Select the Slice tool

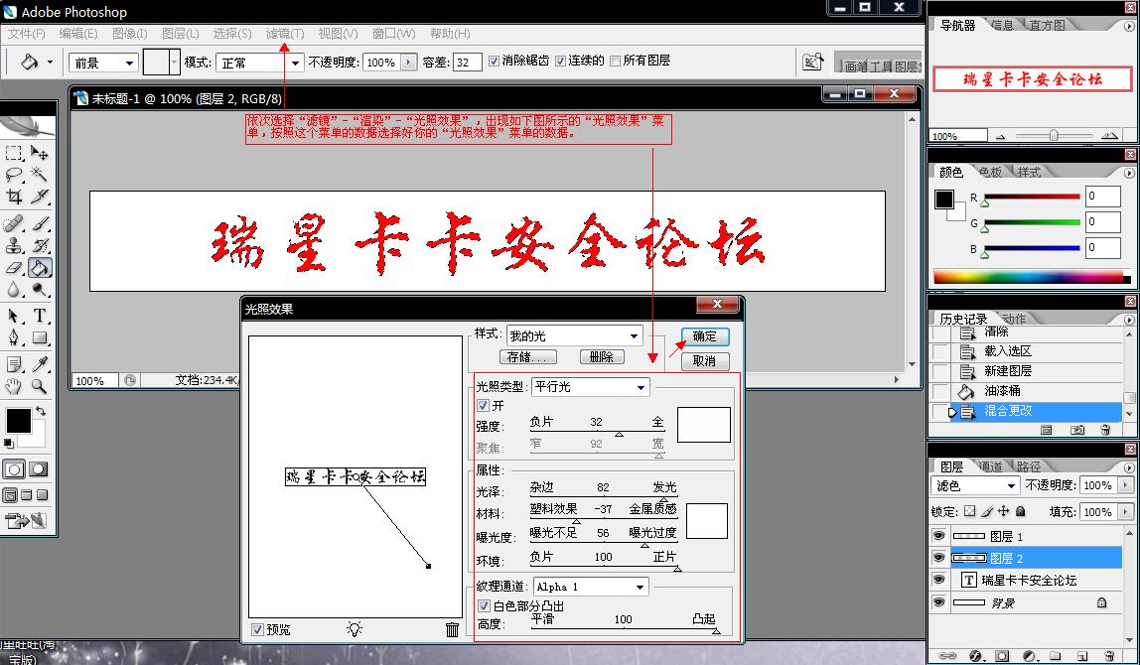point(40,197)
